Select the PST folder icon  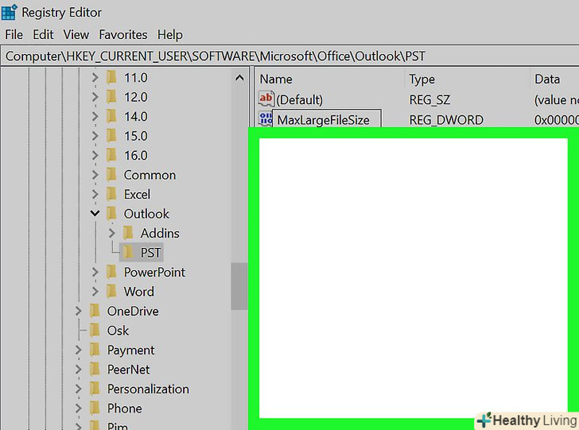tap(128, 253)
